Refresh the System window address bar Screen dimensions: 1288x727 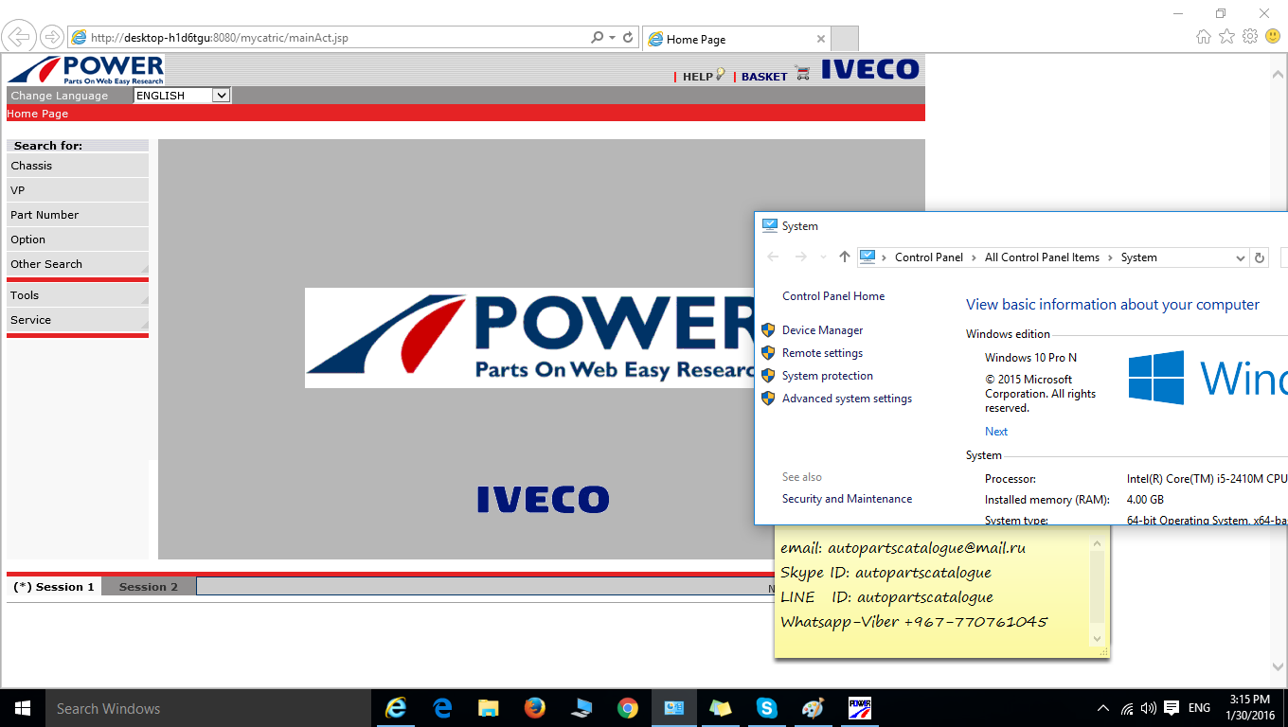coord(1260,257)
